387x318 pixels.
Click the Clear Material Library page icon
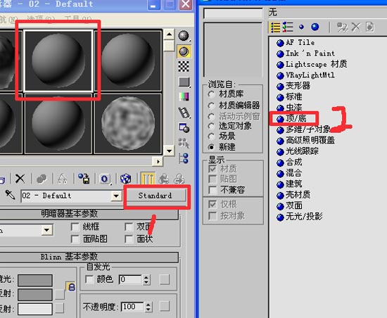[x=369, y=27]
